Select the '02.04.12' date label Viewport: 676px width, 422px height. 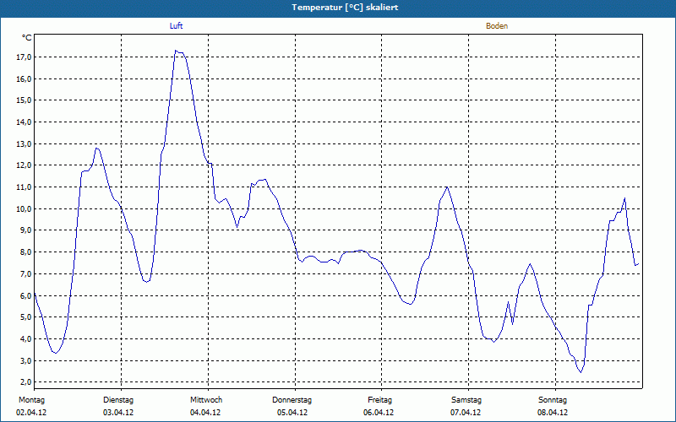(x=31, y=413)
